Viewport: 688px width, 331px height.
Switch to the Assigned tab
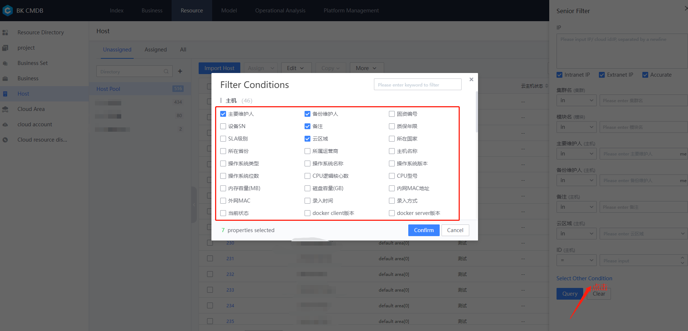coord(156,50)
